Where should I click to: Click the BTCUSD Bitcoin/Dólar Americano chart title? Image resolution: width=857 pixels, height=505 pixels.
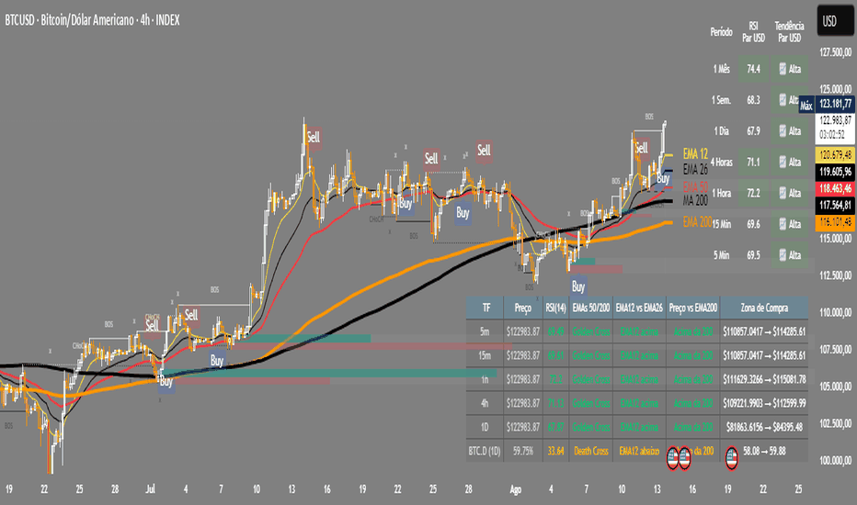(92, 20)
